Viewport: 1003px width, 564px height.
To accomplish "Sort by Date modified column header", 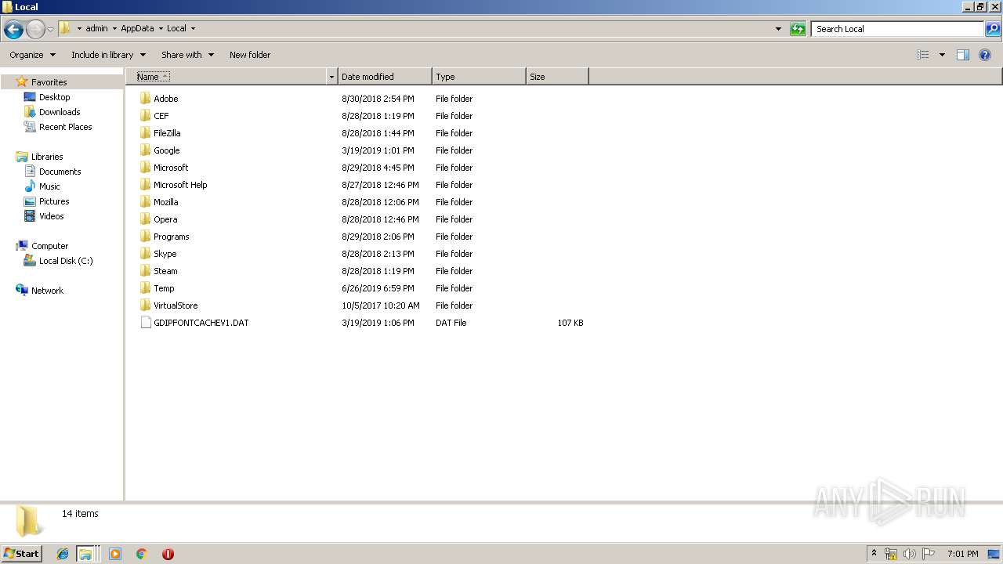I will click(385, 77).
